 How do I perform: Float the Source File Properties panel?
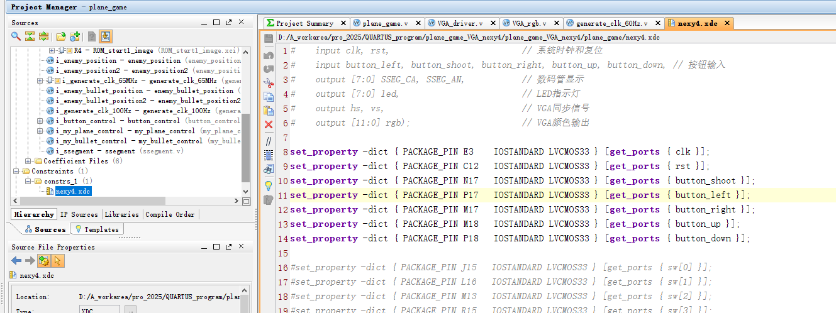tap(228, 247)
